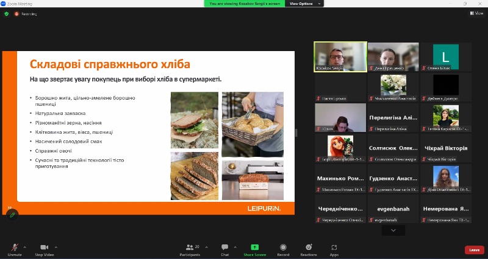Open audio options arrow next to Unmute
Image resolution: width=488 pixels, height=259 pixels.
[x=25, y=247]
